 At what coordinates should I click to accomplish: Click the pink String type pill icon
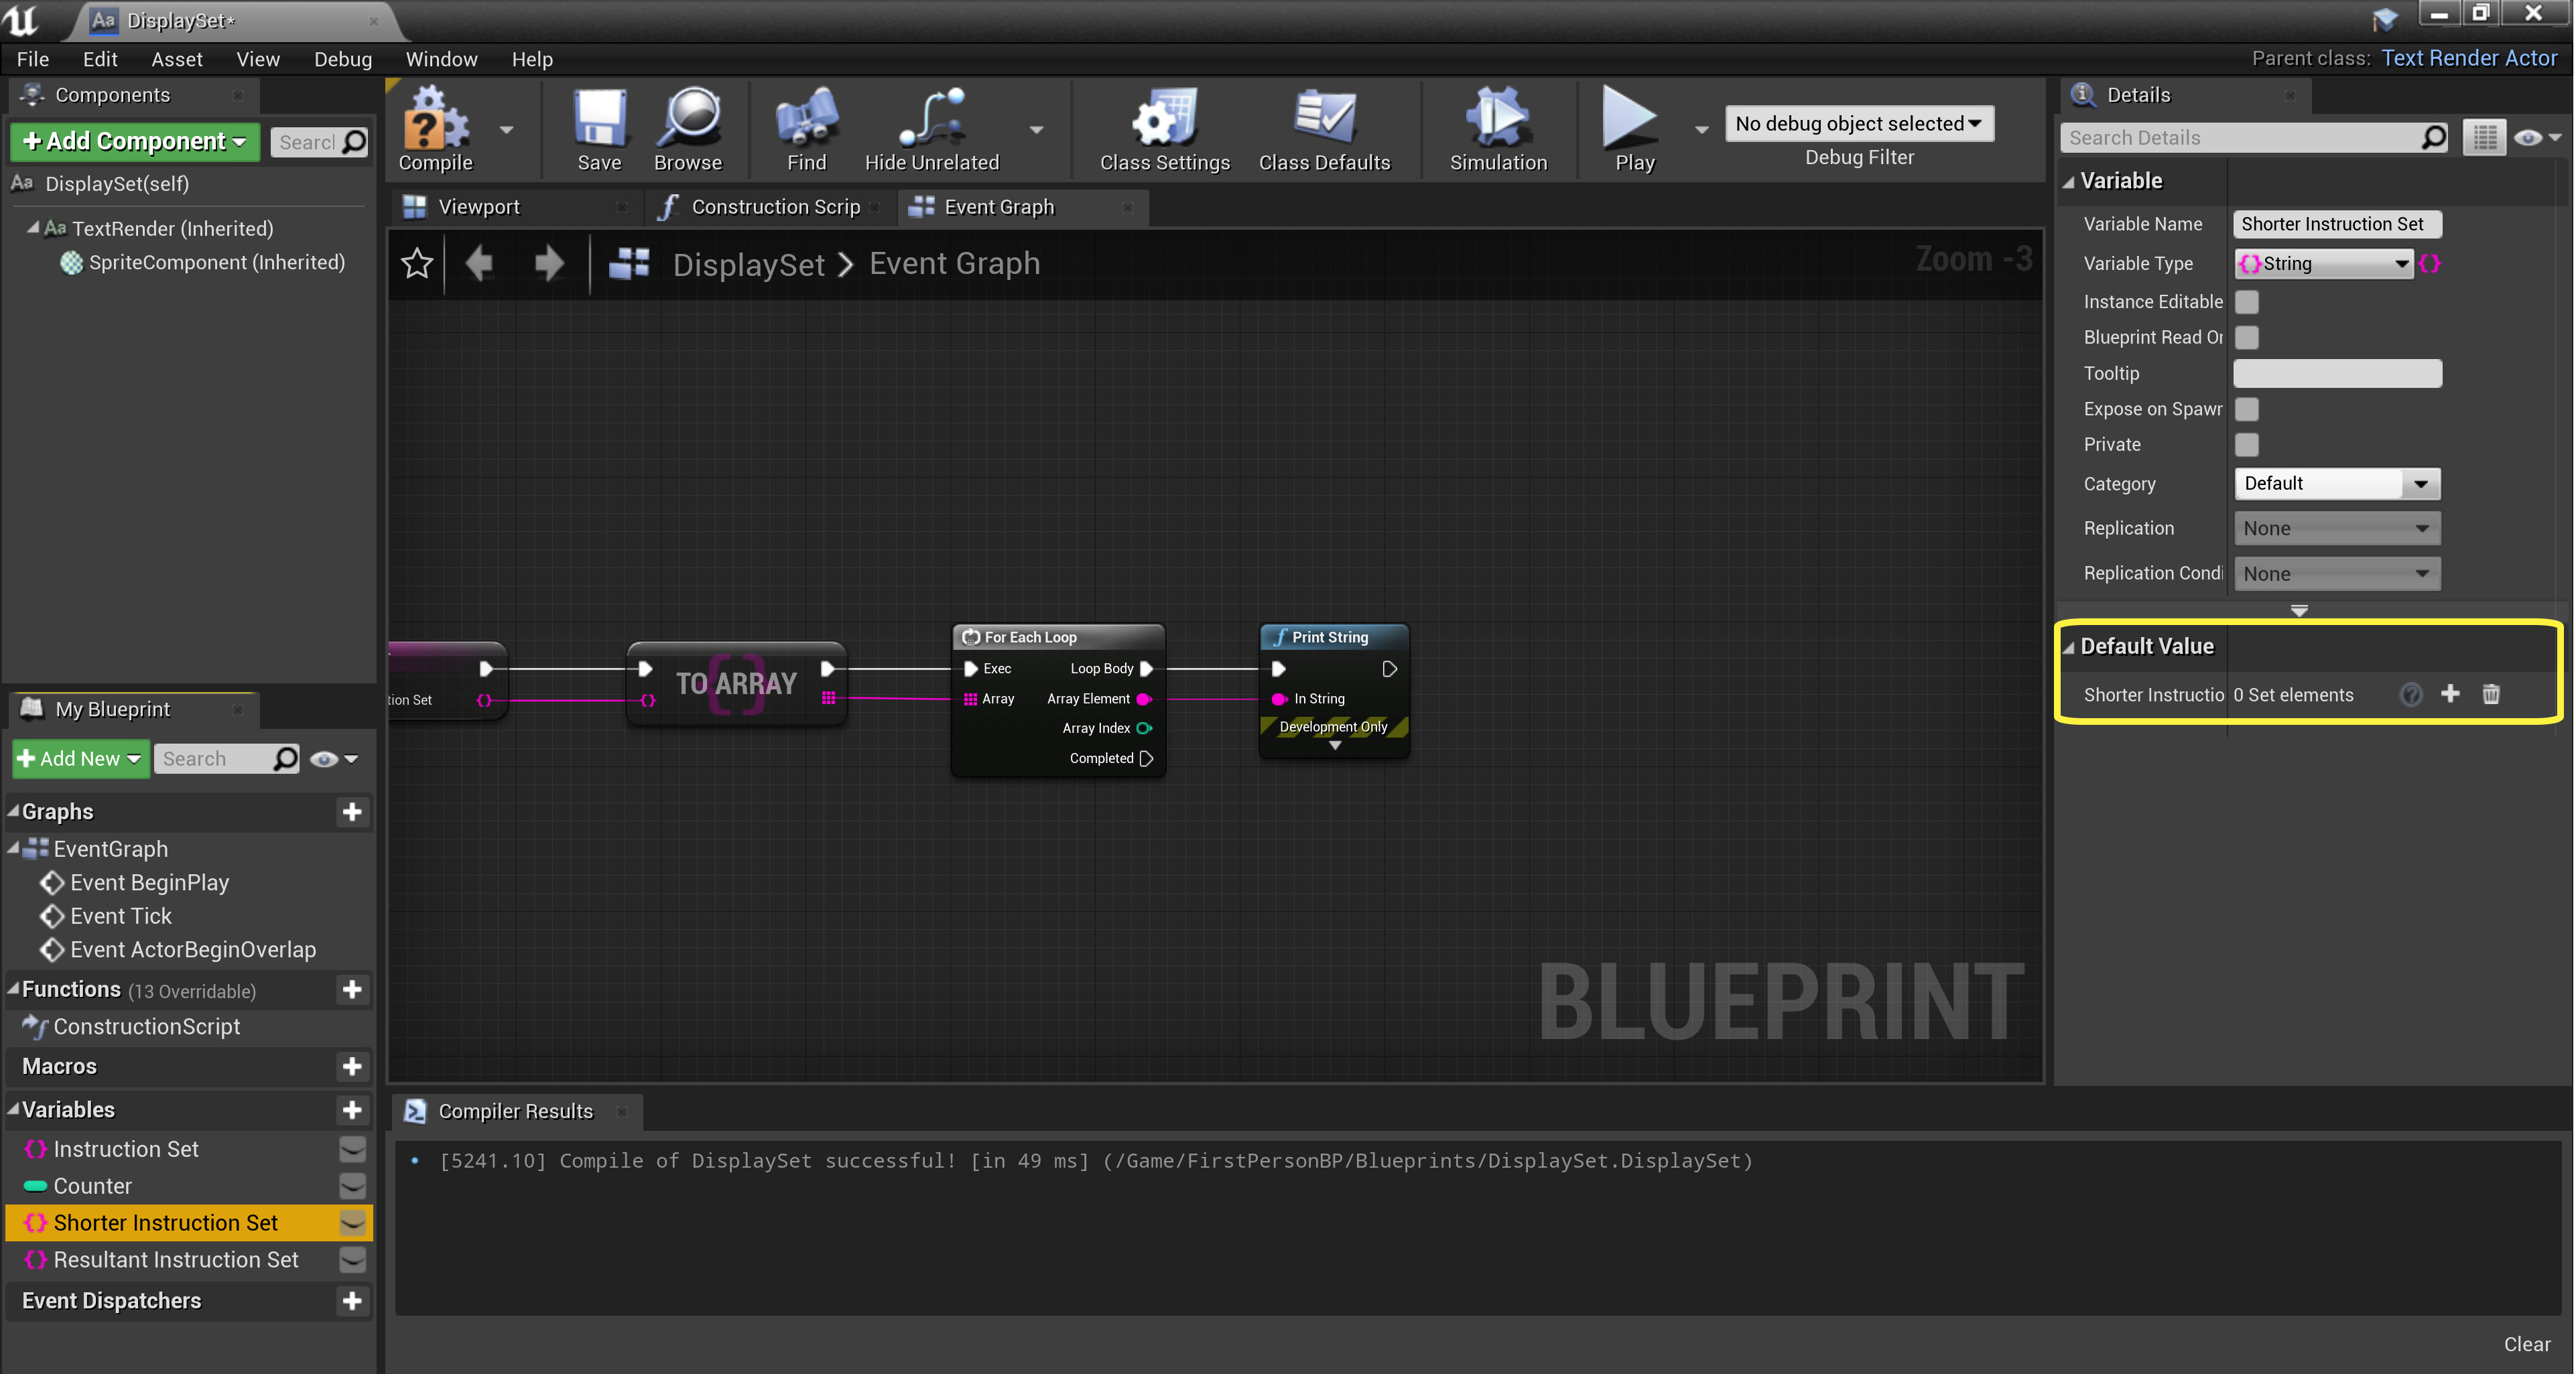click(2430, 263)
